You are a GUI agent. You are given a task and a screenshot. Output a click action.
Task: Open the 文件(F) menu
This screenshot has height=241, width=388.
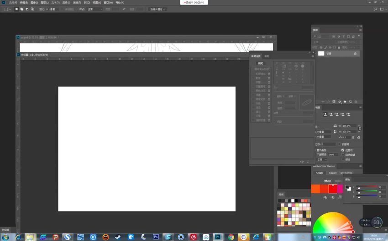[13, 2]
